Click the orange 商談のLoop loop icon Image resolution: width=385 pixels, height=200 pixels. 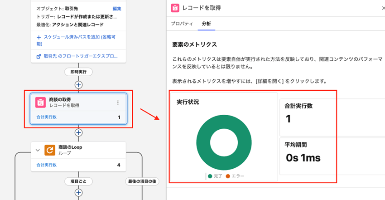[x=49, y=150]
